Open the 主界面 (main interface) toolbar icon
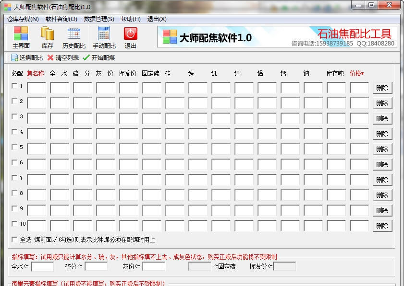The image size is (404, 286). click(20, 37)
